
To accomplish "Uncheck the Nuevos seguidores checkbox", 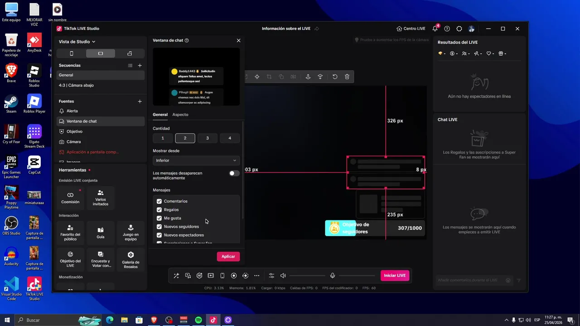I will 159,227.
